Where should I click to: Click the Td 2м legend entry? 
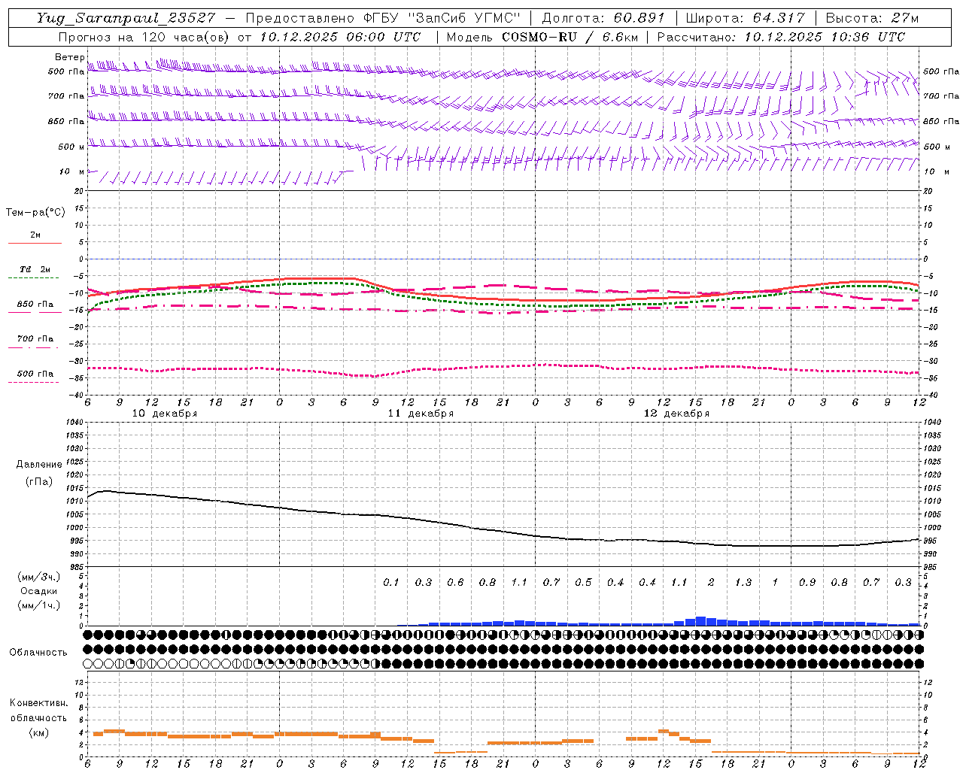[x=35, y=269]
